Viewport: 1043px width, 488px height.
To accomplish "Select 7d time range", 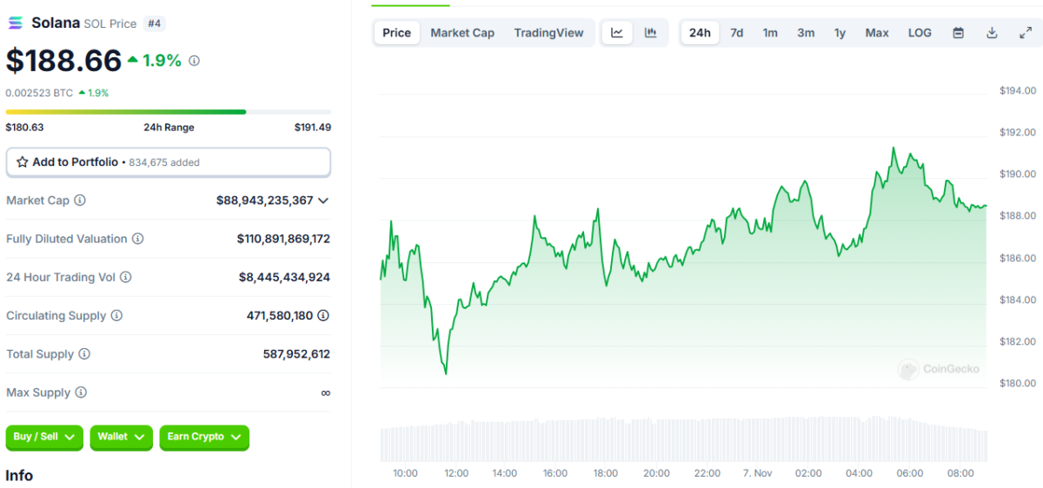I will point(736,33).
